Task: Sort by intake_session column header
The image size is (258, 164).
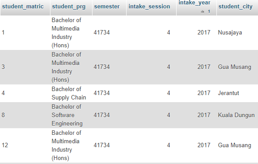Action: 149,7
